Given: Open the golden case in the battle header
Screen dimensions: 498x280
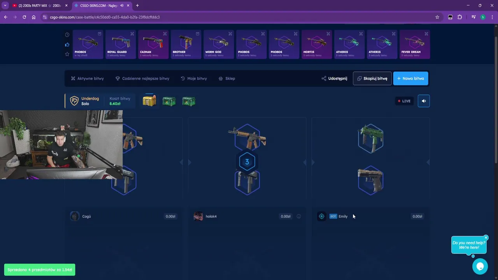Looking at the screenshot, I should (149, 101).
